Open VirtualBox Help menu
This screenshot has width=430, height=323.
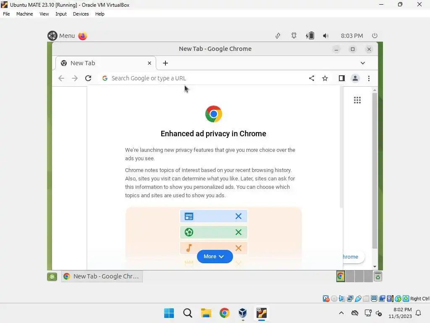(x=100, y=14)
